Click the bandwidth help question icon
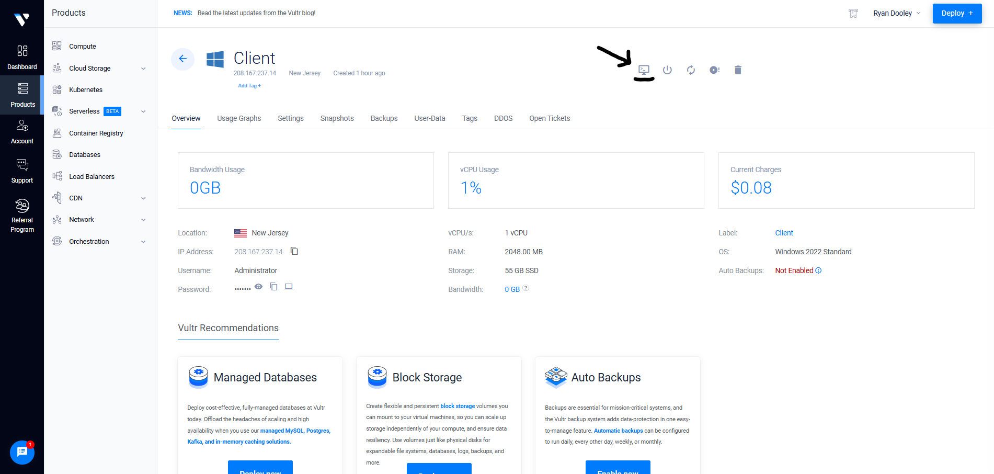This screenshot has width=994, height=474. [x=525, y=288]
